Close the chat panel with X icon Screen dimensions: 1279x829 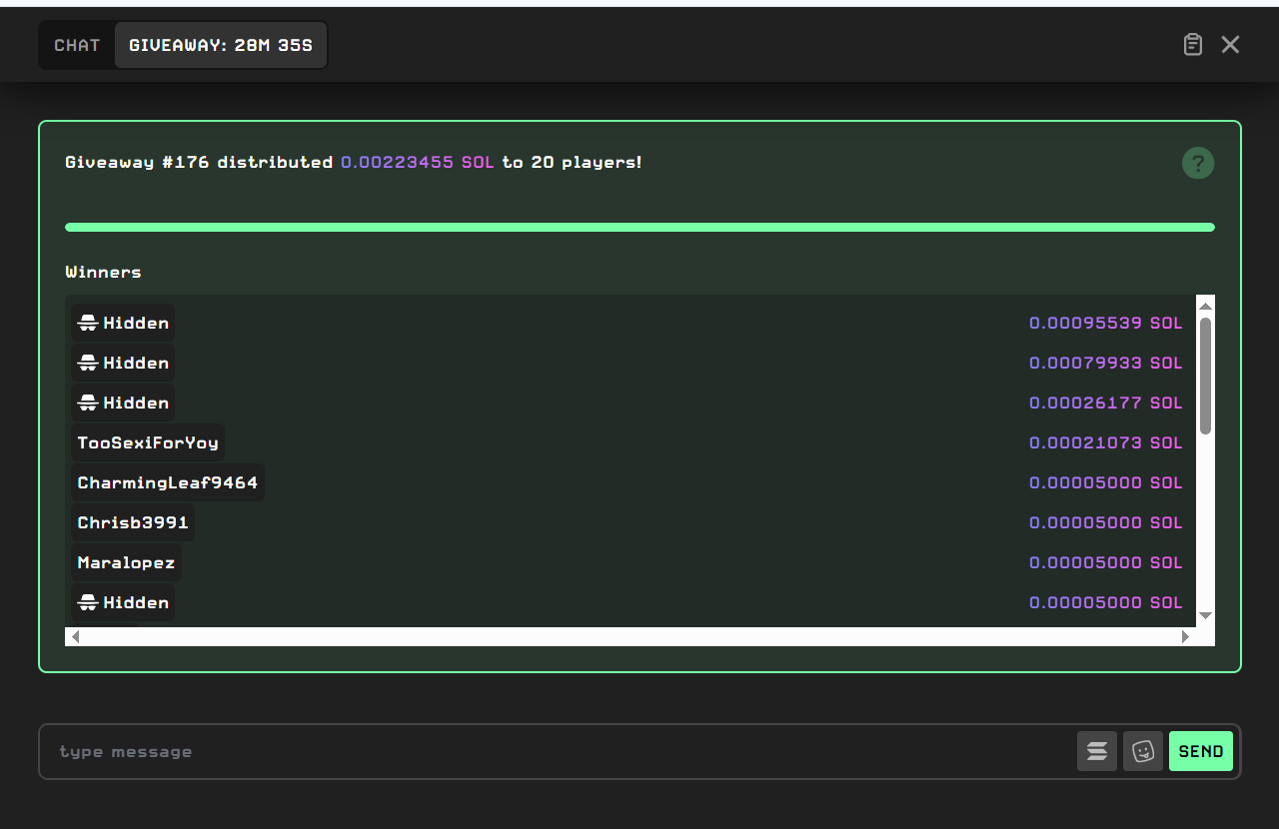pyautogui.click(x=1230, y=45)
